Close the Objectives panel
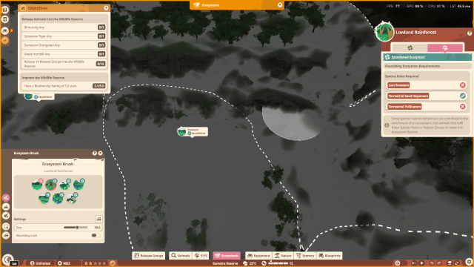This screenshot has width=474, height=267. pos(106,8)
